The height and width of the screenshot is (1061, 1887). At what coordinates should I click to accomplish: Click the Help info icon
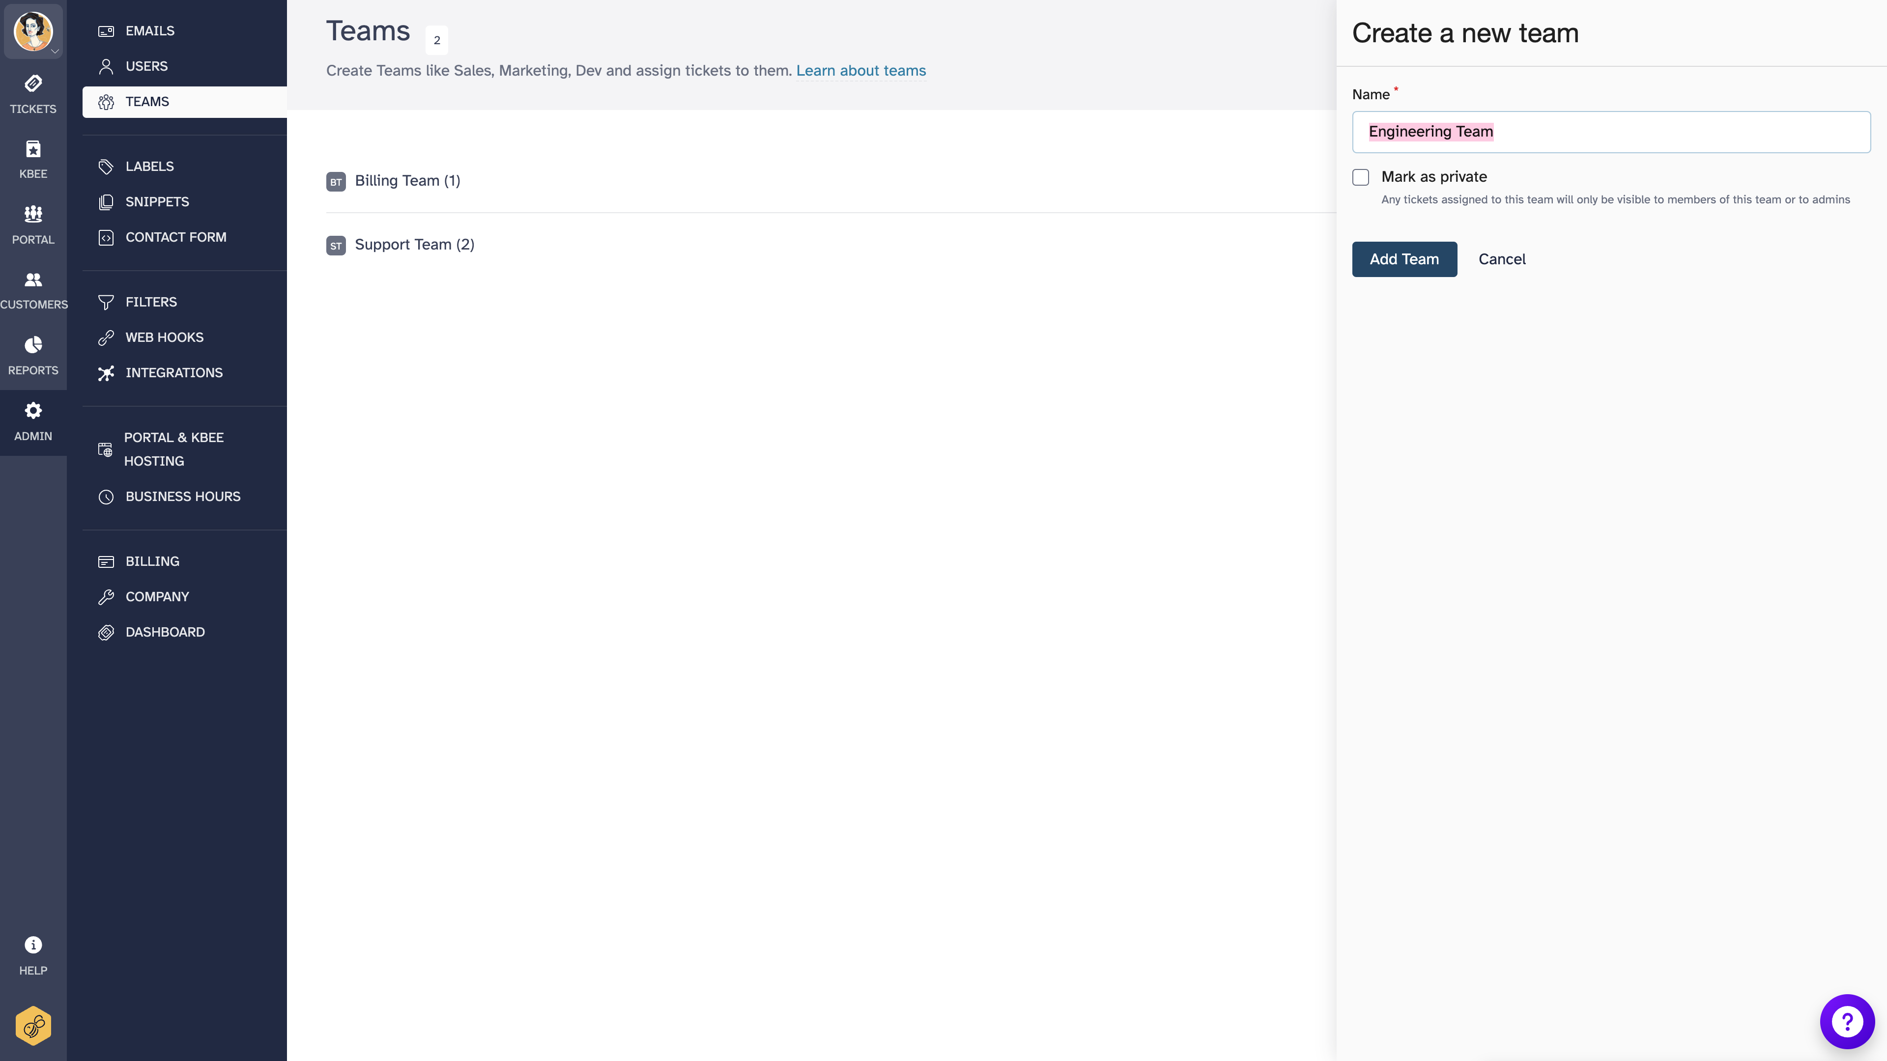click(x=32, y=945)
